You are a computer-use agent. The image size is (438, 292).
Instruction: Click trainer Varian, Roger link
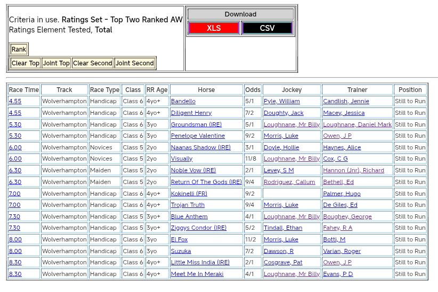(x=342, y=251)
